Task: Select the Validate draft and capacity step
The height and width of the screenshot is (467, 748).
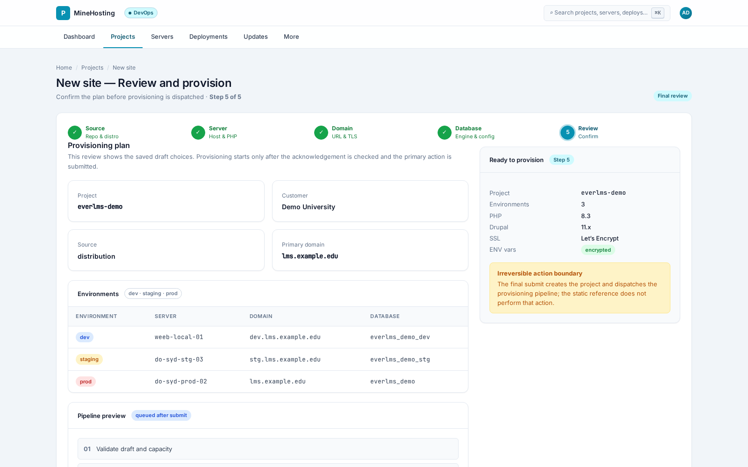Action: pos(268,449)
